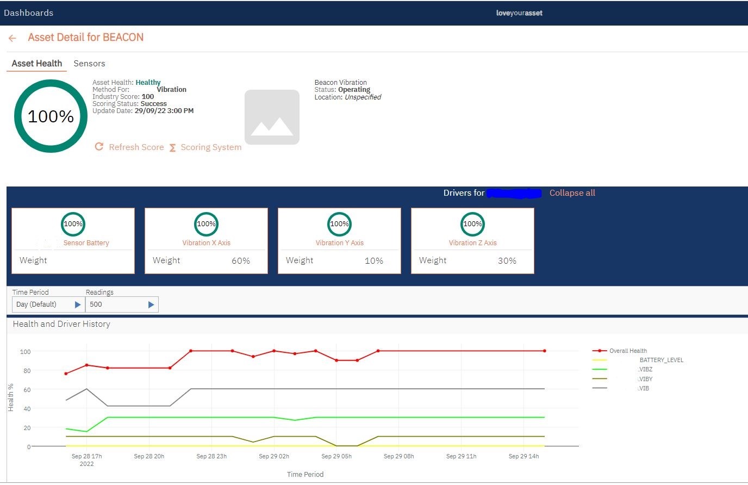Click the 100% asset health gauge
Viewport: 748px width, 485px height.
(x=51, y=116)
